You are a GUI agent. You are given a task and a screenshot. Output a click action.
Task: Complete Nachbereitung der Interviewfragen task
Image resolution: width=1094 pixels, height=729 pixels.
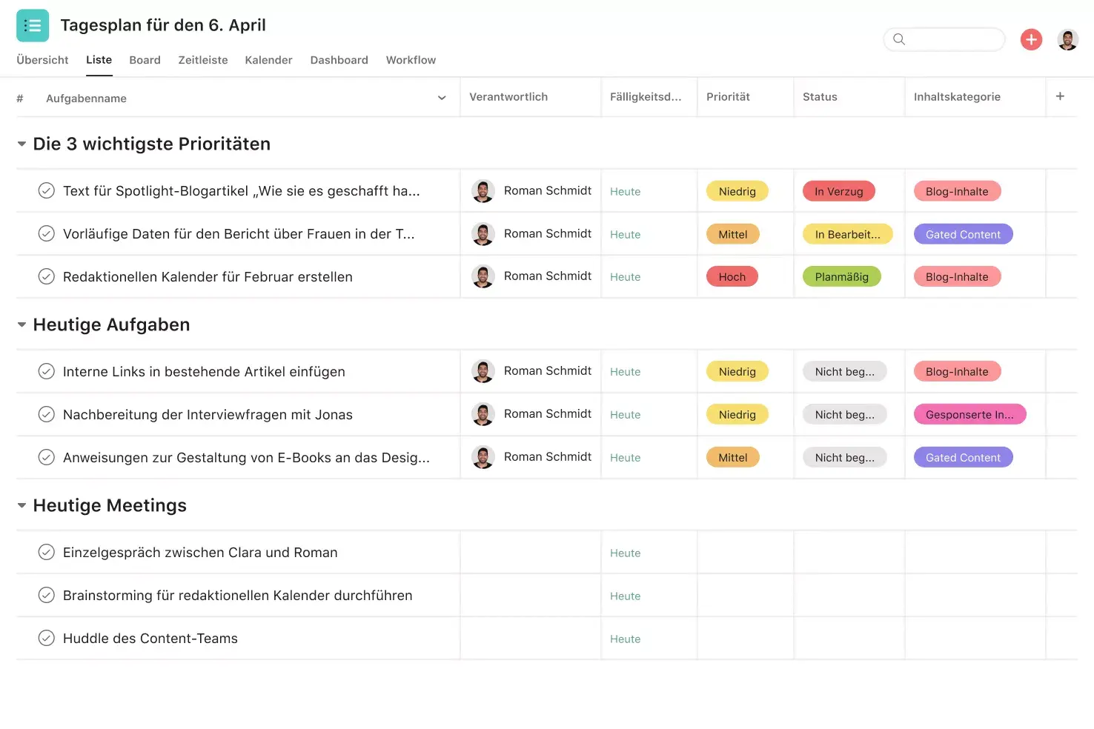(46, 414)
